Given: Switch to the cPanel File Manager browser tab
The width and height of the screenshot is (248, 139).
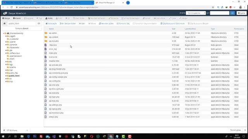Looking at the screenshot, I should point(109,3).
